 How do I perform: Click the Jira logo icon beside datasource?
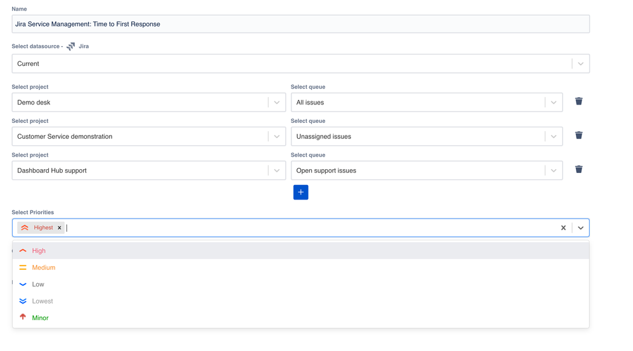click(x=70, y=46)
